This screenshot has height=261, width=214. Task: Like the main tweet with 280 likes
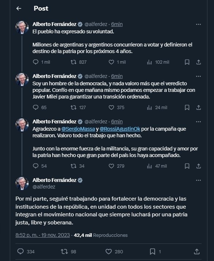(109, 251)
